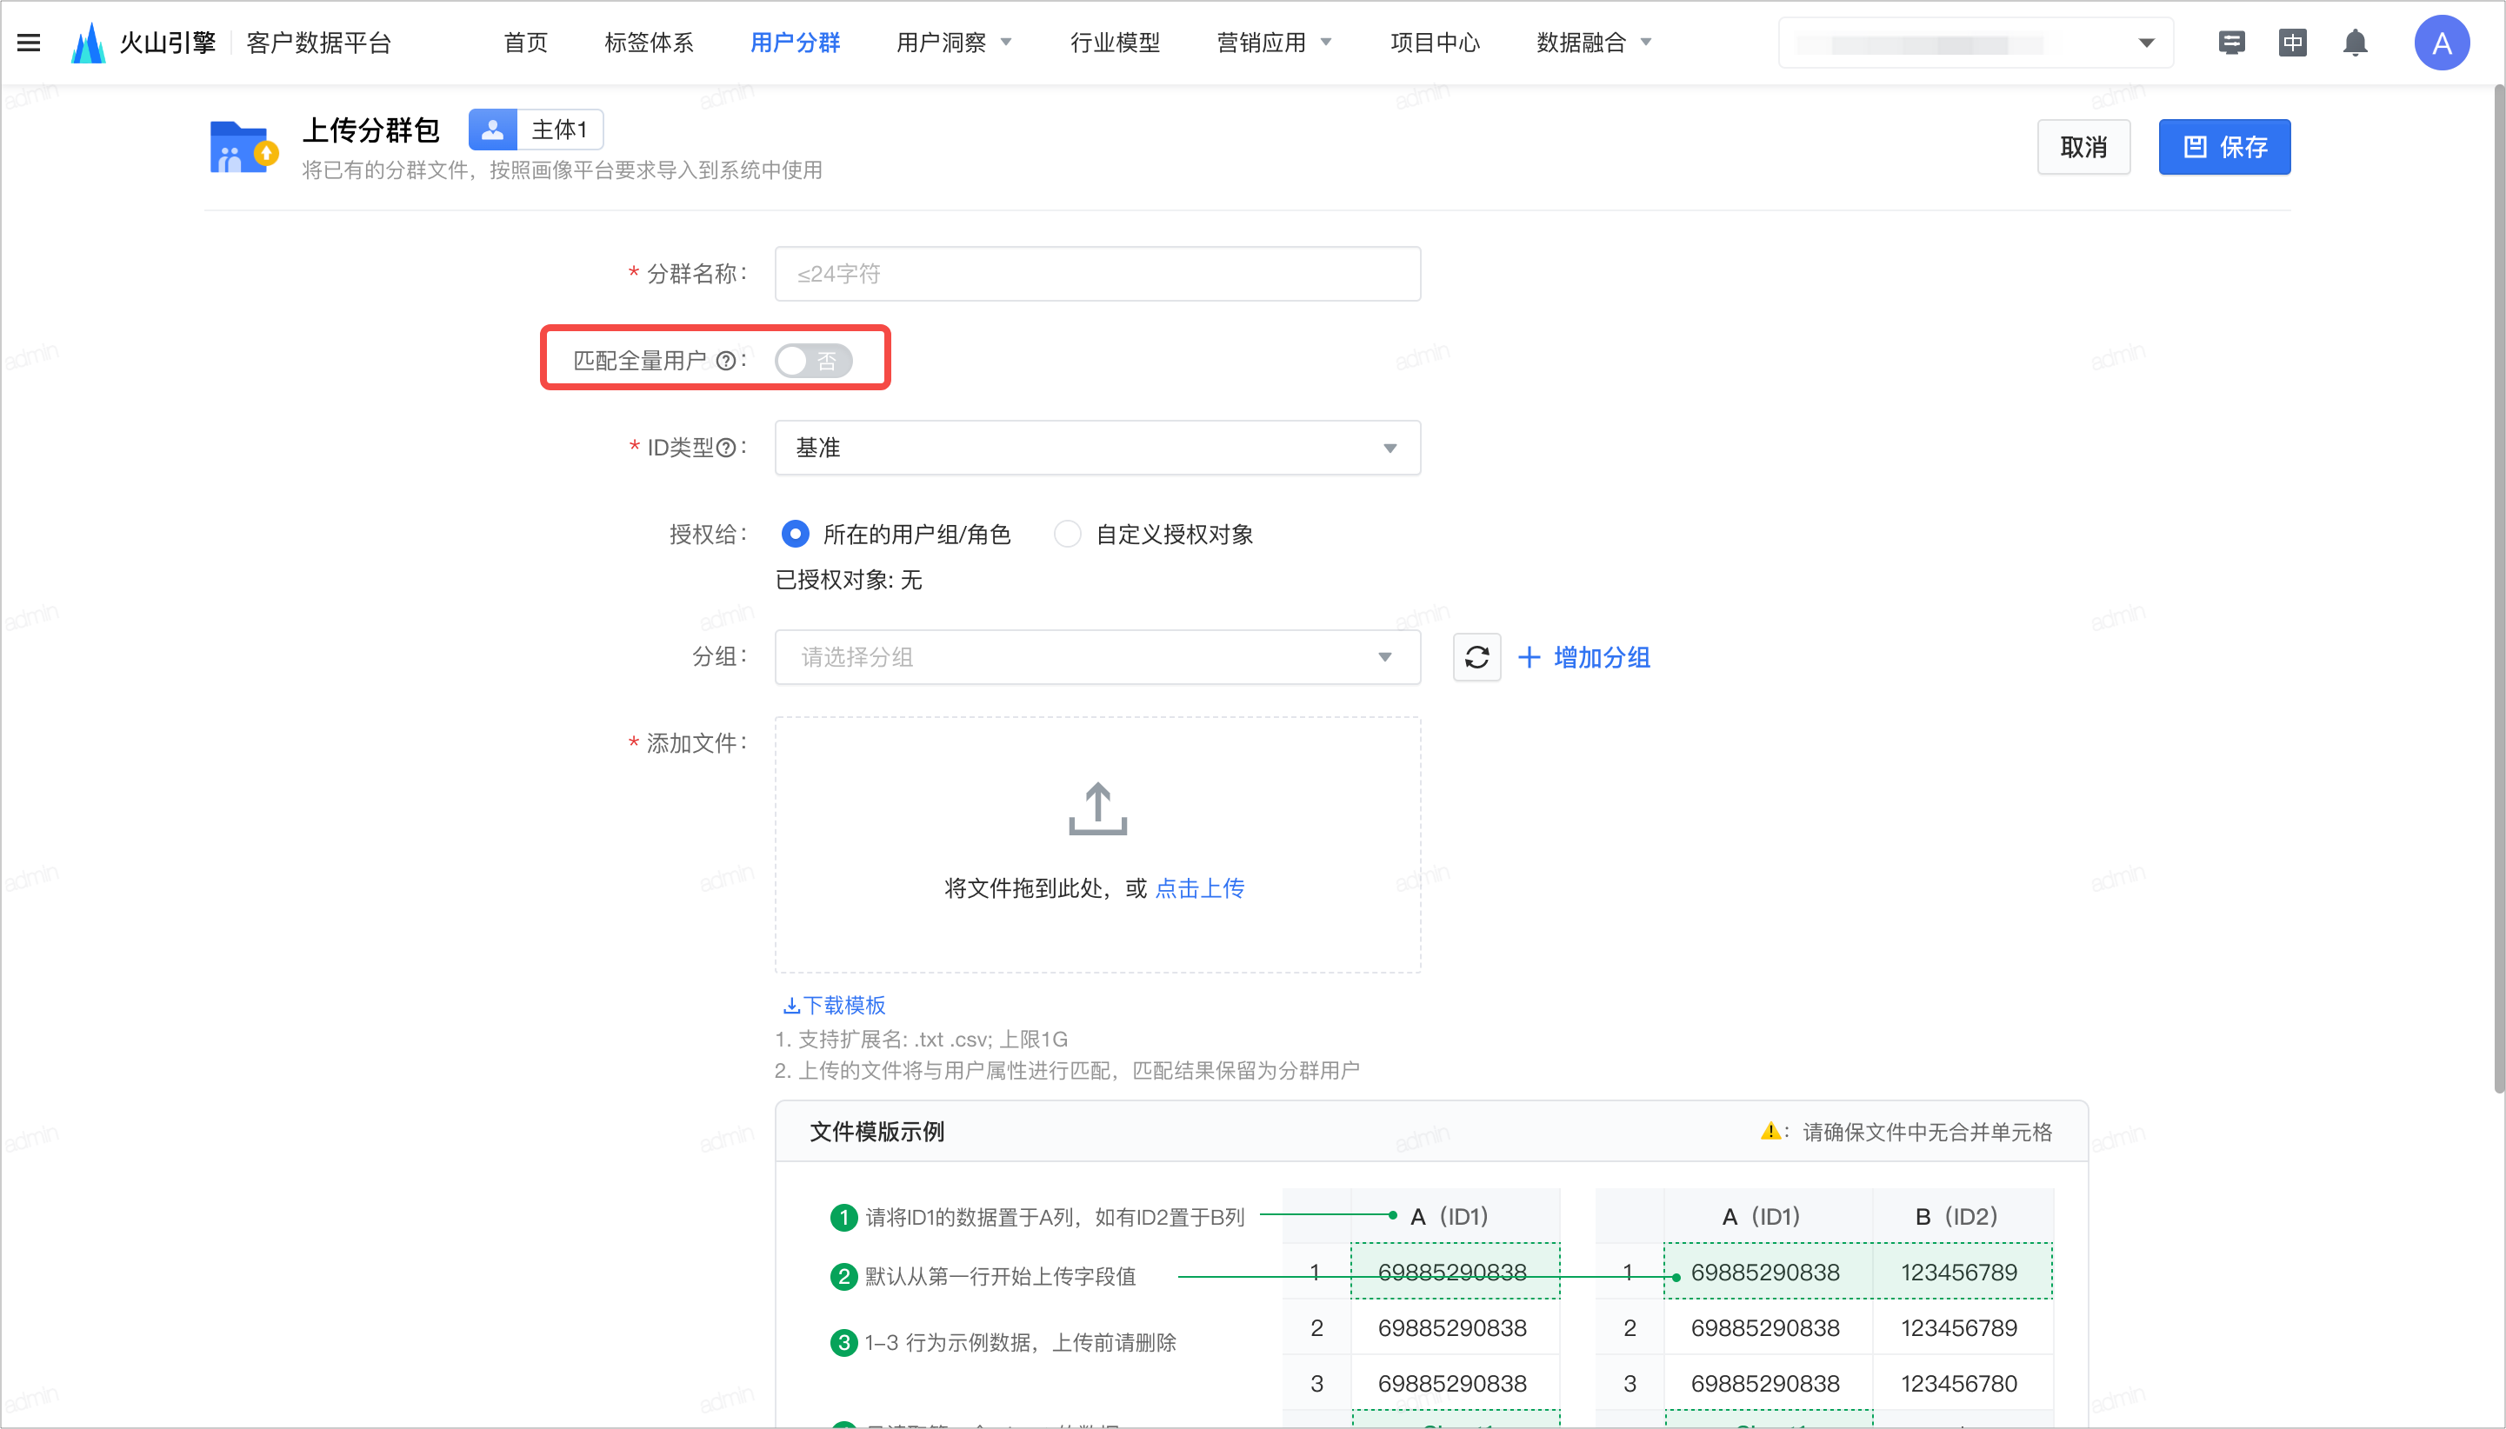Screen dimensions: 2506x1429
Task: Click the 取消 button
Action: (2083, 147)
